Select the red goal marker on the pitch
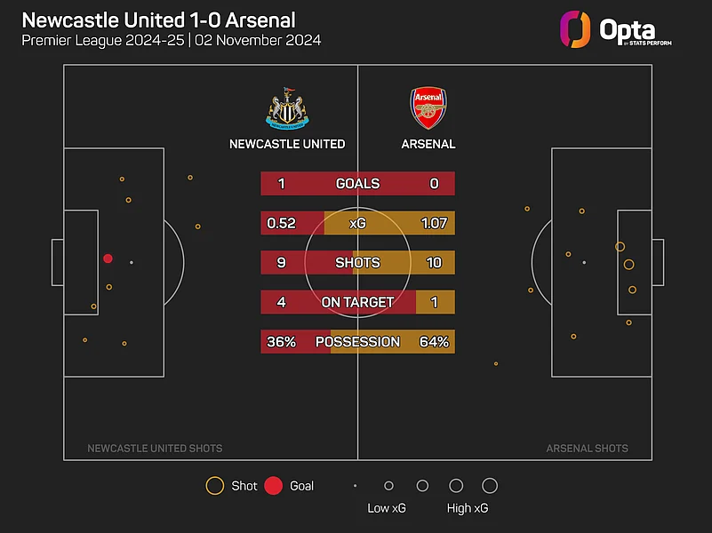Viewport: 712px width, 533px height. pyautogui.click(x=108, y=259)
